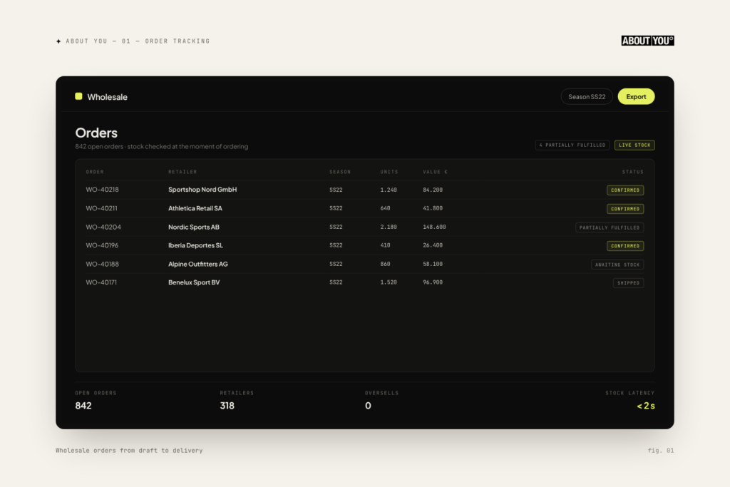Click the Wholesale title text
The height and width of the screenshot is (487, 730).
pos(107,97)
